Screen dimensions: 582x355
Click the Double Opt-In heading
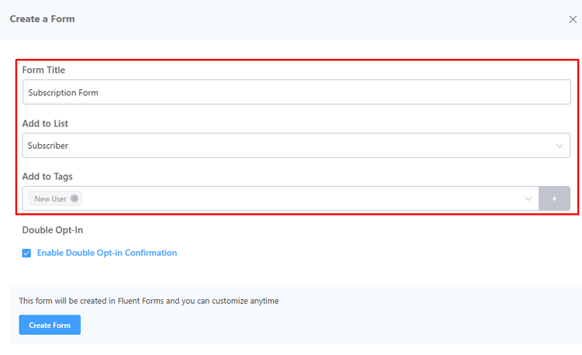pyautogui.click(x=54, y=230)
